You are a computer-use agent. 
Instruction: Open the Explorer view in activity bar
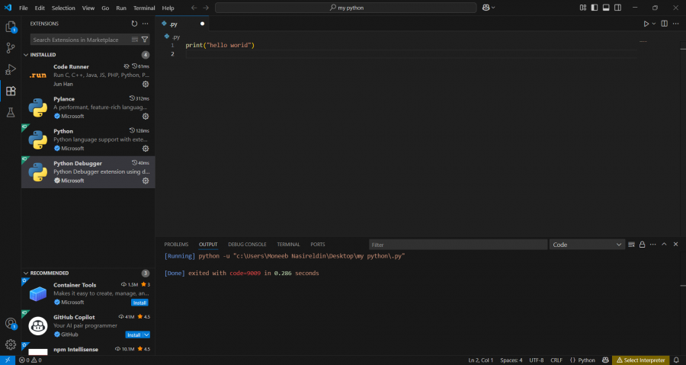(x=11, y=27)
